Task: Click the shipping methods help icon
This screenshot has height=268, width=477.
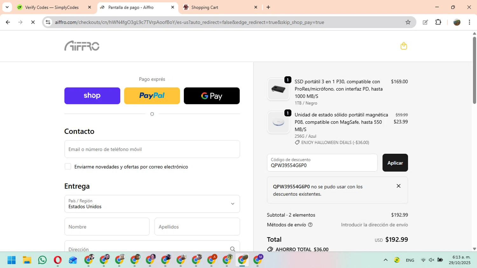Action: (310, 225)
